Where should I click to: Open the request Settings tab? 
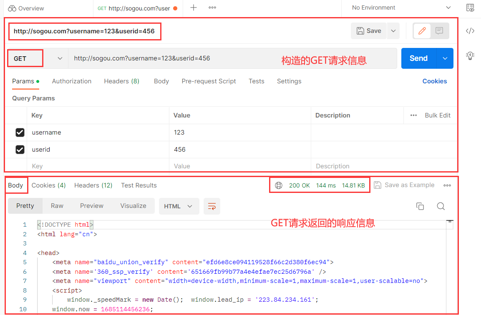(289, 81)
